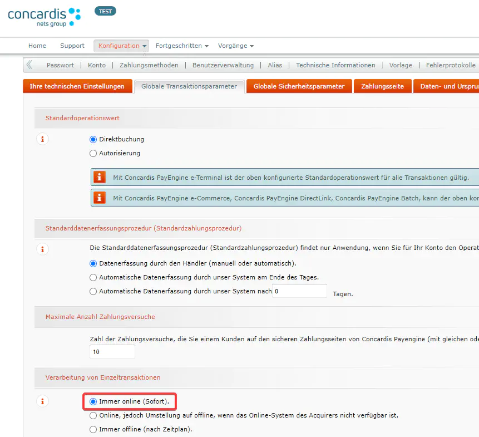Image resolution: width=479 pixels, height=437 pixels.
Task: Open the Konfiguration dropdown menu
Action: pyautogui.click(x=121, y=46)
